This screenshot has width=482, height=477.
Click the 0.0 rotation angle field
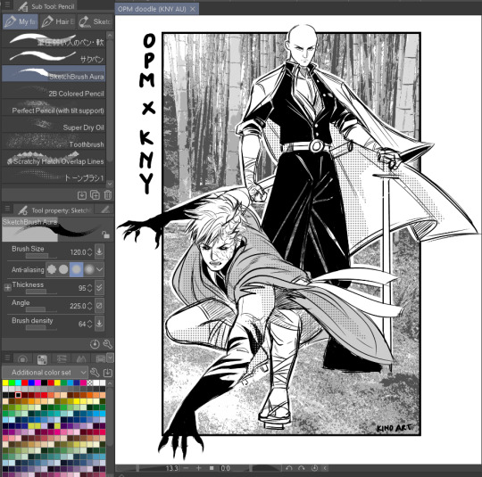(x=226, y=468)
